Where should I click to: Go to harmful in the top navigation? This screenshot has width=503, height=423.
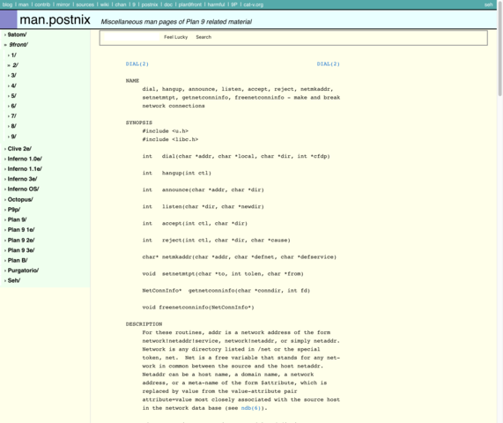click(216, 4)
